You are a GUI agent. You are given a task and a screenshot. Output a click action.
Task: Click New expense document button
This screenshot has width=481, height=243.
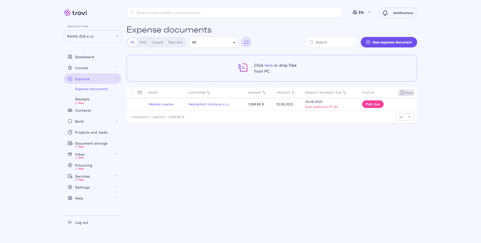[389, 42]
